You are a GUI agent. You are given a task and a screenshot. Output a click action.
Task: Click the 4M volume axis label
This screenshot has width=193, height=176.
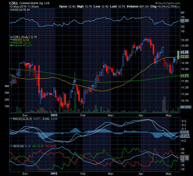coord(7,86)
